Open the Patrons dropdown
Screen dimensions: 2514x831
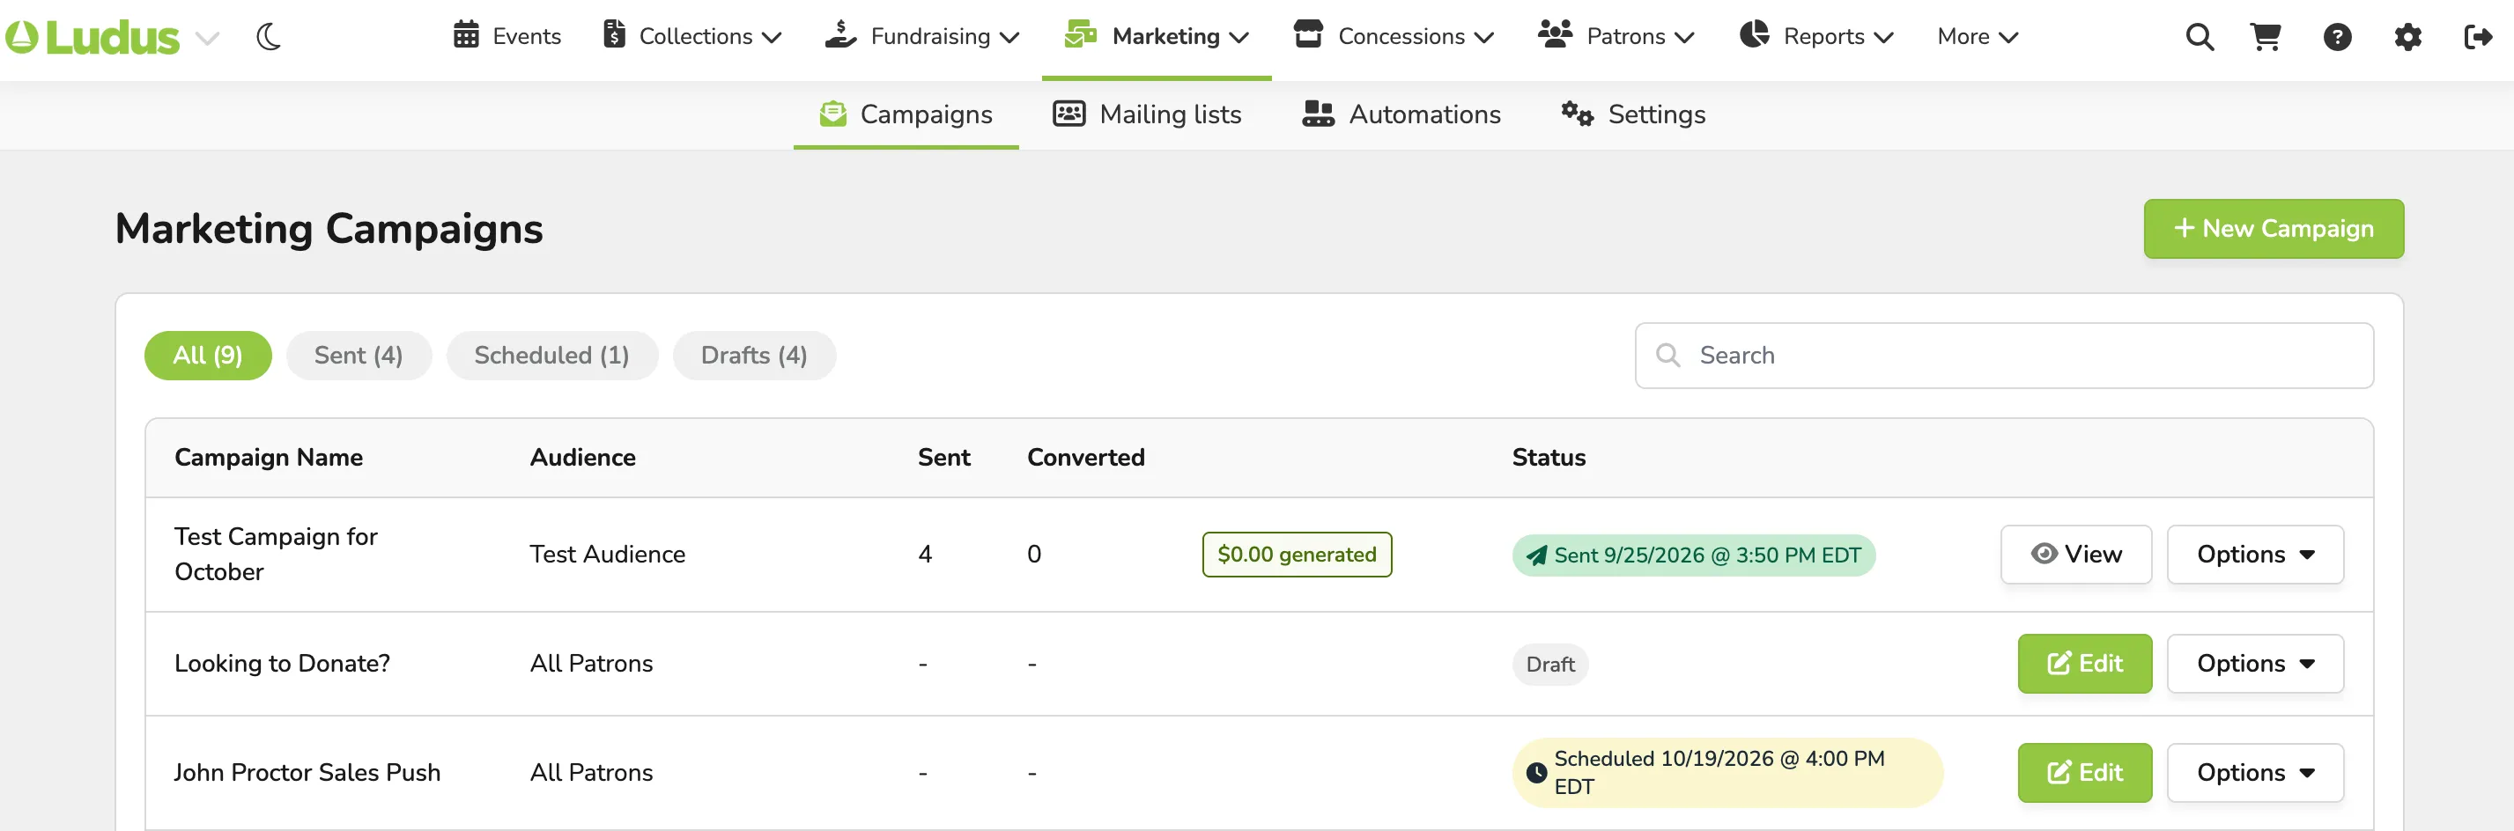pyautogui.click(x=1616, y=36)
